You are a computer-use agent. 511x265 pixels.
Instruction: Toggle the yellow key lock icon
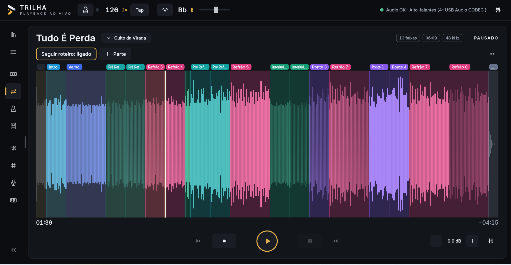(192, 10)
